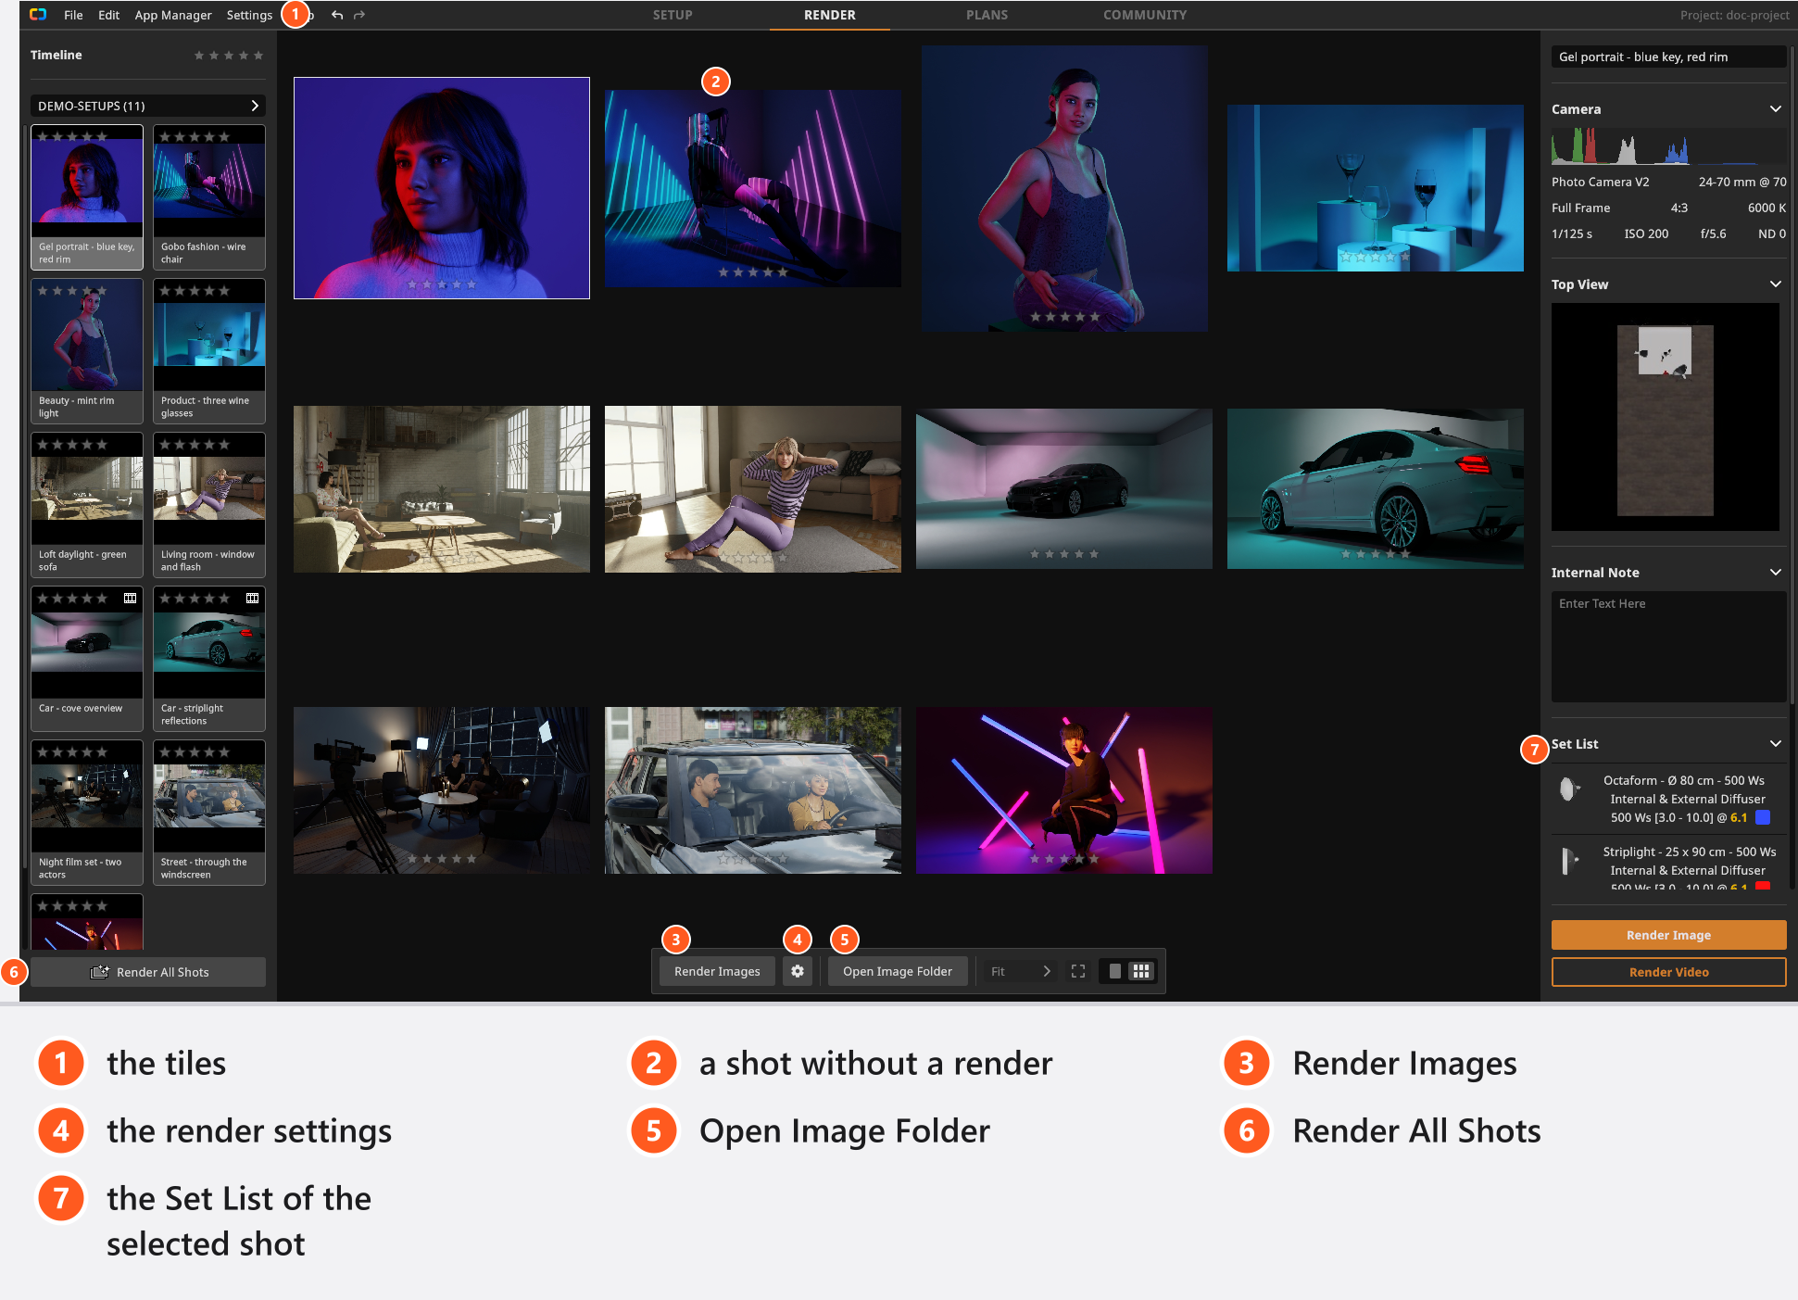Open the COMMUNITY tab

pyautogui.click(x=1145, y=15)
